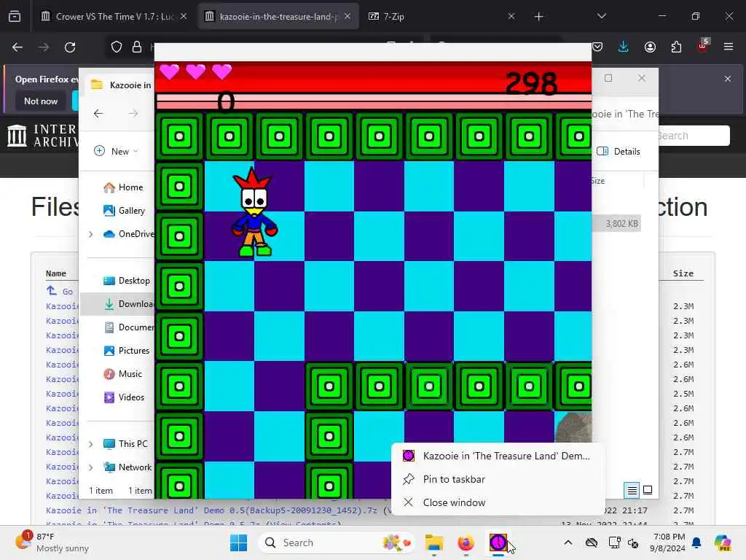The height and width of the screenshot is (560, 746).
Task: Open Kazooie Treasure Land Demo 0.5 Backup5 link
Action: point(211,510)
